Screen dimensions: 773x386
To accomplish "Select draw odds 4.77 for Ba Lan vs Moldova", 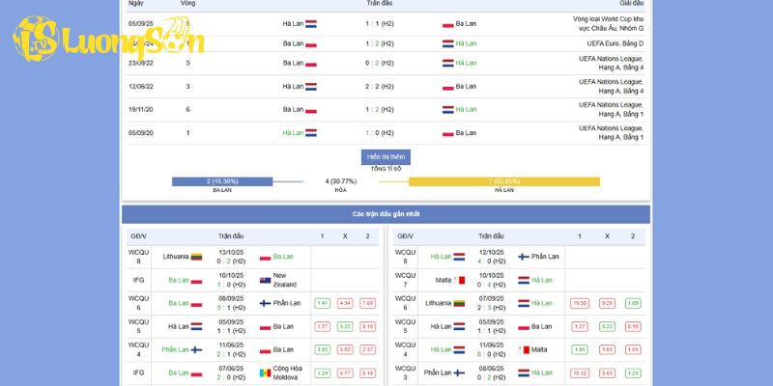I will (x=345, y=372).
